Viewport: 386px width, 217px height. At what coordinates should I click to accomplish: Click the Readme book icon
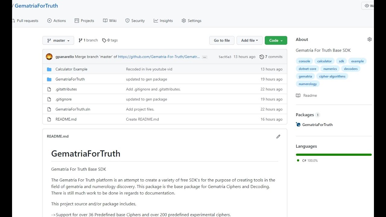click(298, 96)
